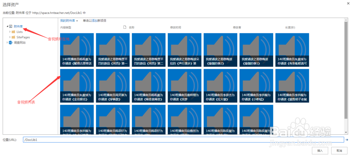Click the go arrow beside the URL field
This screenshot has height=155, width=351.
pos(347,140)
